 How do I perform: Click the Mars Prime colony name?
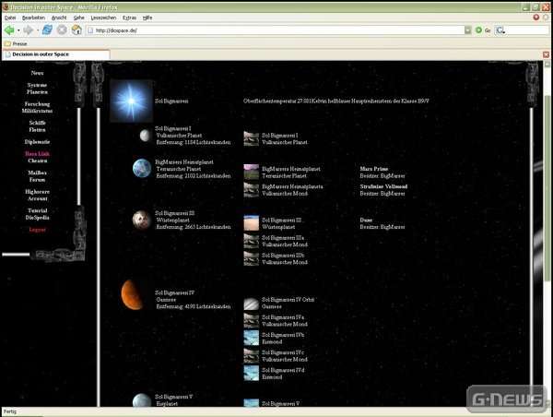coord(374,169)
